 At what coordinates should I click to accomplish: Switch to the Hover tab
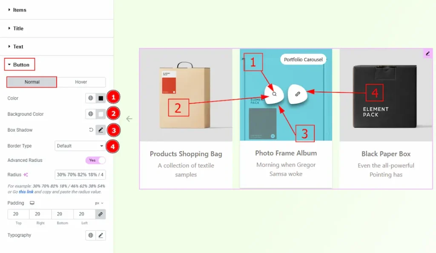pos(81,82)
